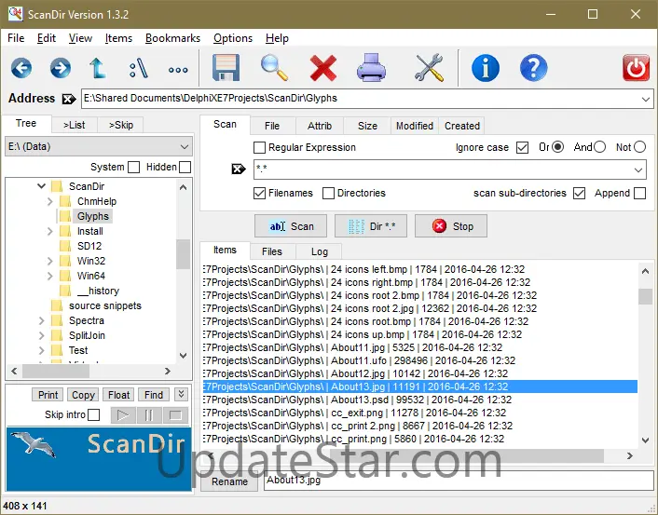This screenshot has height=515, width=658.
Task: Open the search pattern history dropdown
Action: coord(638,170)
